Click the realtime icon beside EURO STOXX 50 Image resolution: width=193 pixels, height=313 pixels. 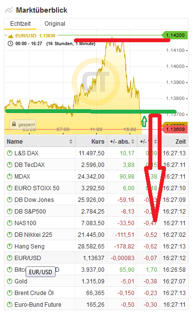point(10,188)
